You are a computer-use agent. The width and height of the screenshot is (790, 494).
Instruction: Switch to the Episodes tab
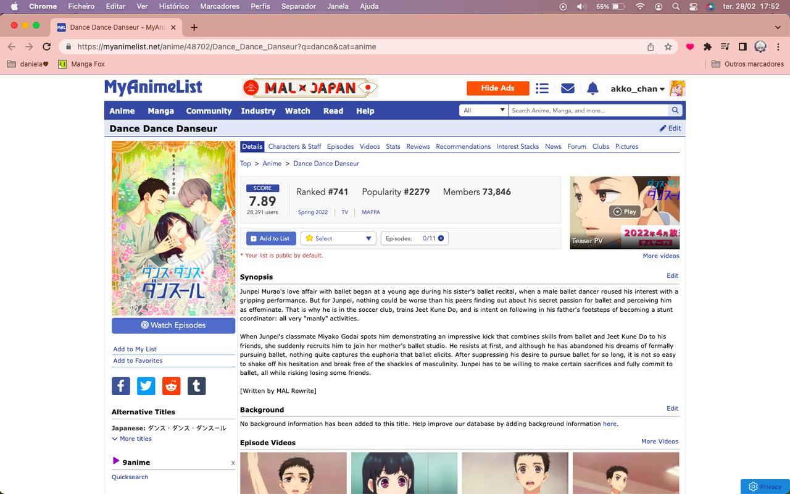coord(340,146)
